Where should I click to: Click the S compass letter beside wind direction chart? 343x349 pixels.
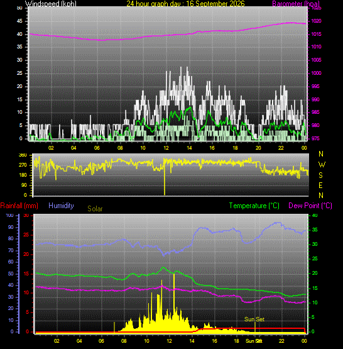click(320, 175)
